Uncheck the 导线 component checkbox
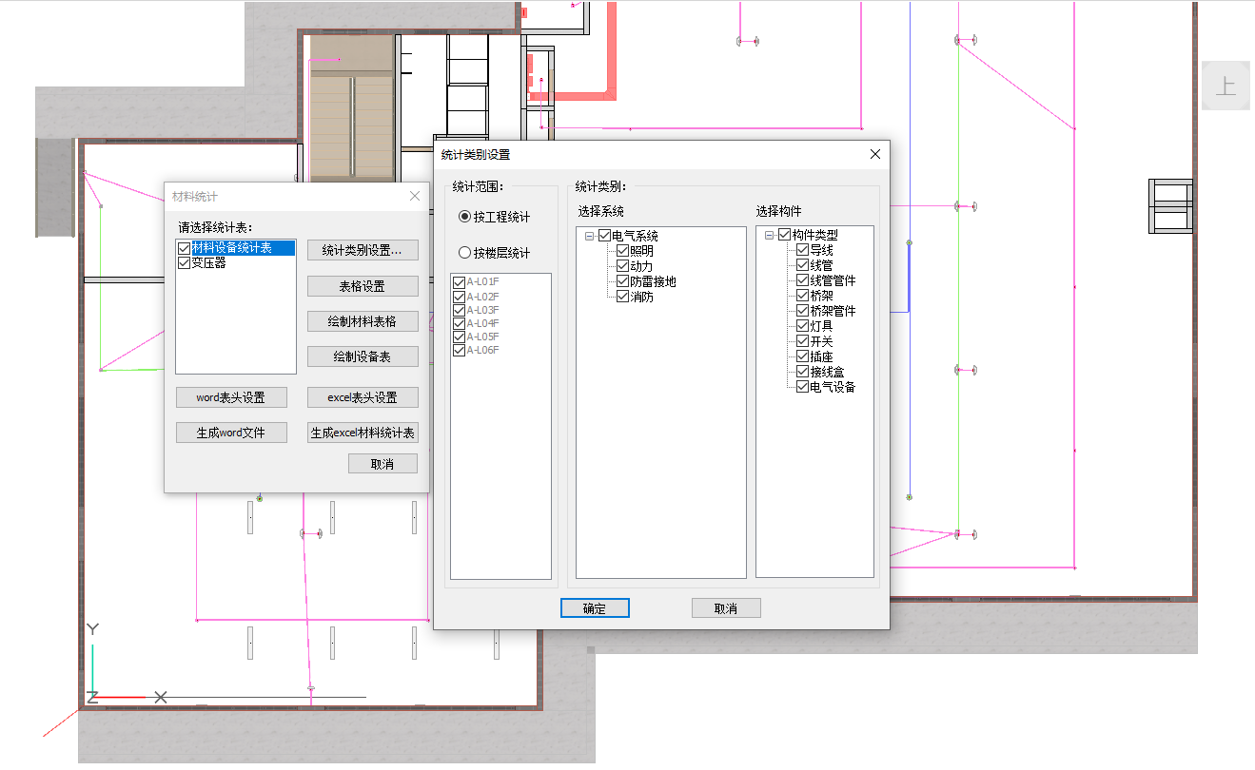The image size is (1255, 770). (x=802, y=250)
